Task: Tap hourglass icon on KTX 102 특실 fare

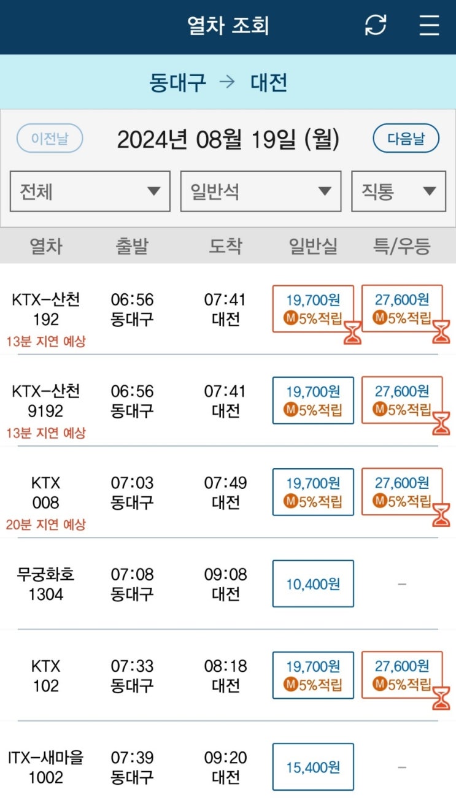Action: point(441,698)
